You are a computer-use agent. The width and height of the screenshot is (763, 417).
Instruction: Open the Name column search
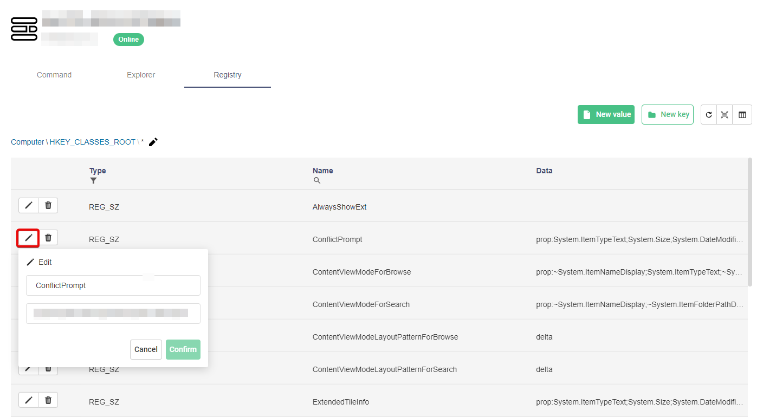[317, 181]
